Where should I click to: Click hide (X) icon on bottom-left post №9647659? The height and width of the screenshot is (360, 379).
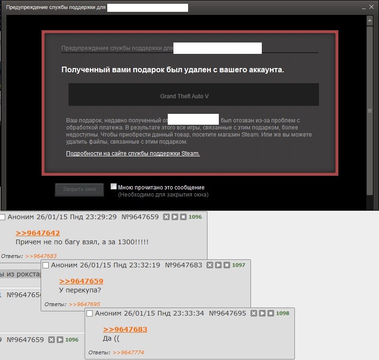coord(51,340)
